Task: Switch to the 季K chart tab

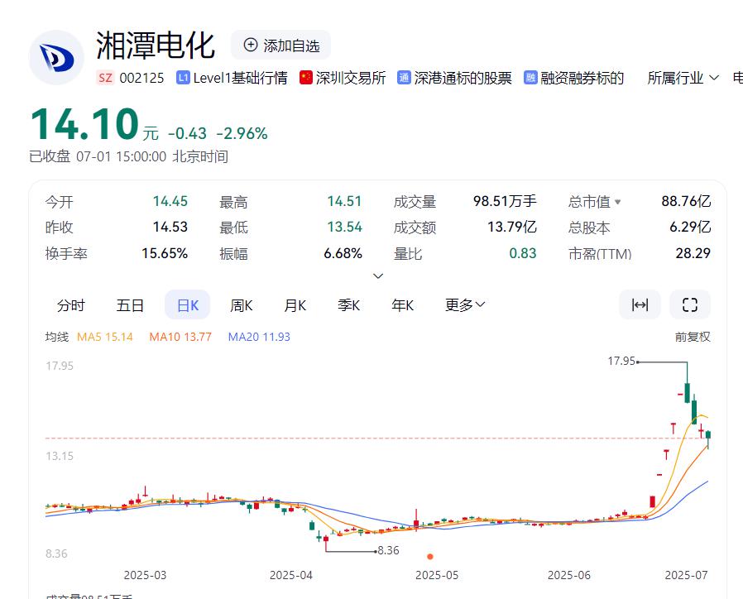Action: (348, 305)
